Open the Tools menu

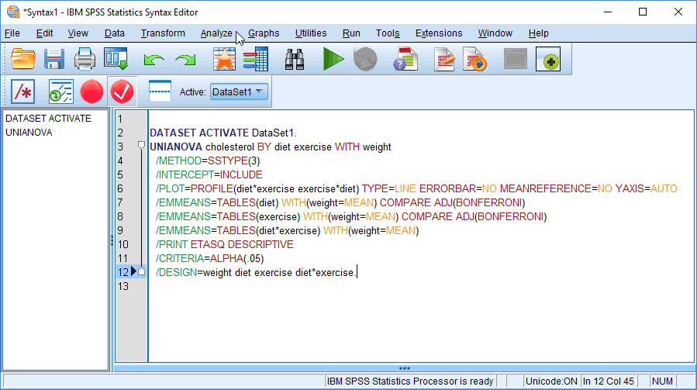coord(388,33)
